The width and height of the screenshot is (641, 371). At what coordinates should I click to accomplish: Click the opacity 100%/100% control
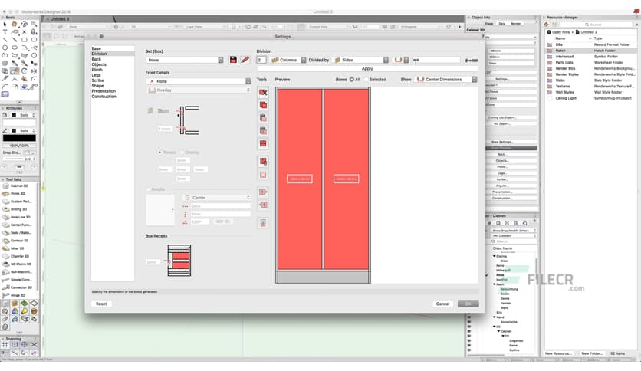coord(19,146)
